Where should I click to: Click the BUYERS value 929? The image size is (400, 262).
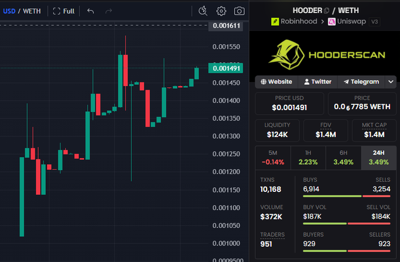tap(309, 244)
